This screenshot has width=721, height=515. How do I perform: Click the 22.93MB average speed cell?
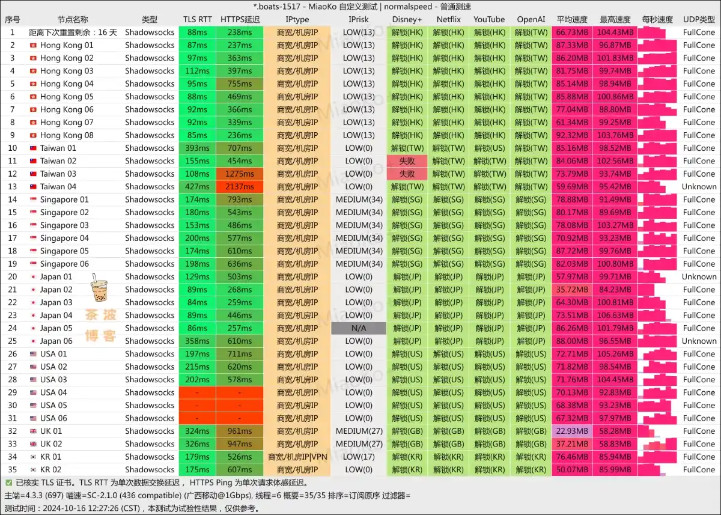tap(571, 431)
